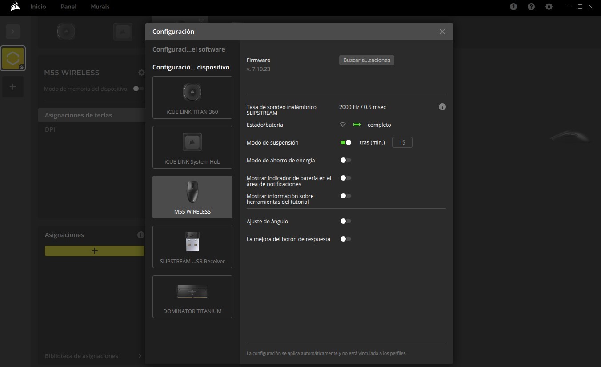Image resolution: width=601 pixels, height=367 pixels.
Task: Open the Inicio menu
Action: tap(38, 7)
